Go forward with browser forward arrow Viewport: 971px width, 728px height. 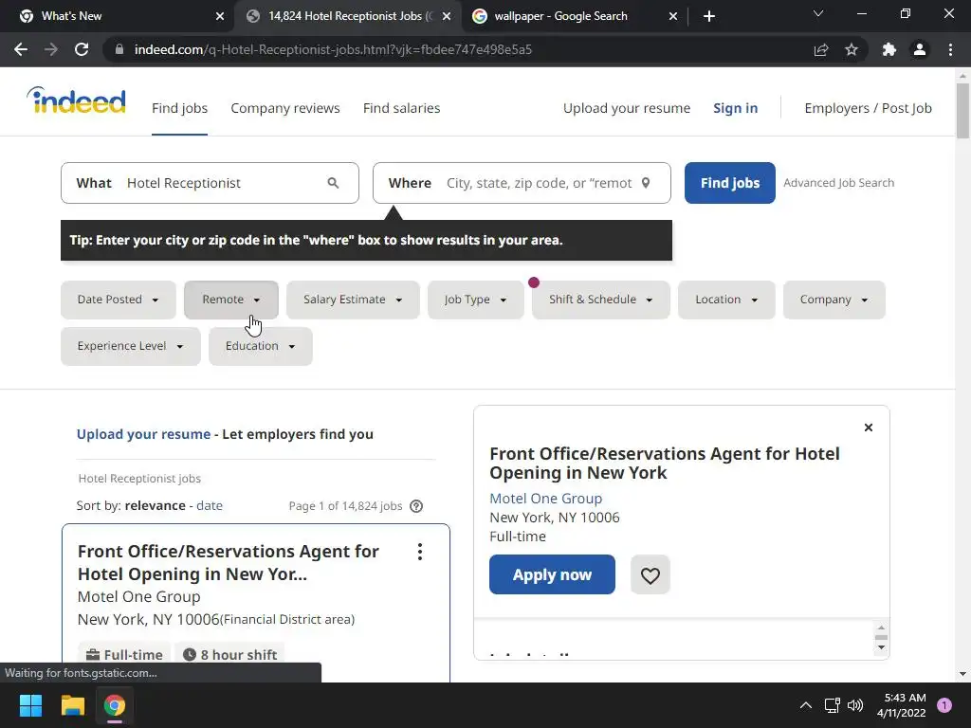pyautogui.click(x=51, y=49)
